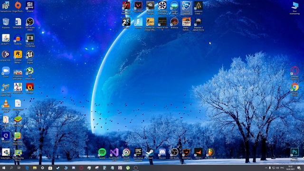Open OBS Studio (64bit) shortcut in left column
The height and width of the screenshot is (171, 304).
(x=30, y=24)
